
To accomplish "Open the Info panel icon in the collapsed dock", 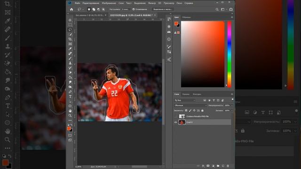I will pos(169,39).
